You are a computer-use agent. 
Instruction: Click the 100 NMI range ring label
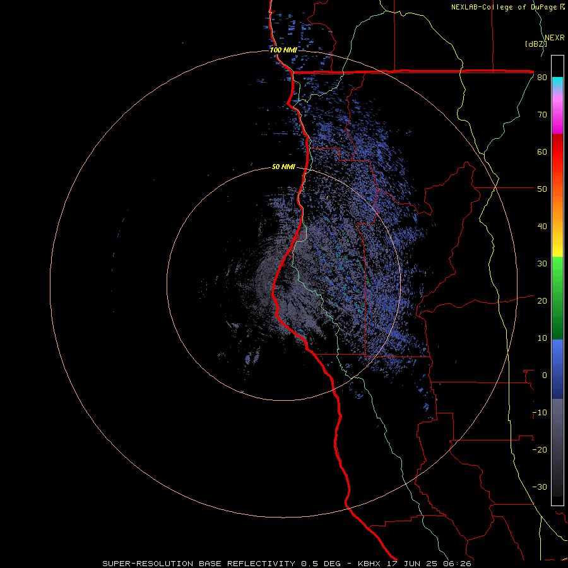tap(283, 50)
